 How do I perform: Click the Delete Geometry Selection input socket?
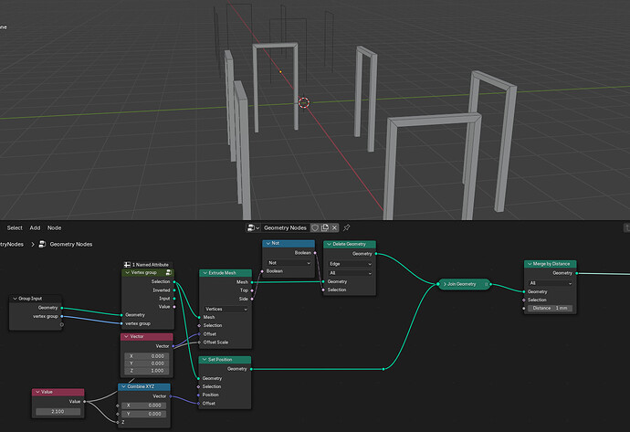(x=323, y=290)
